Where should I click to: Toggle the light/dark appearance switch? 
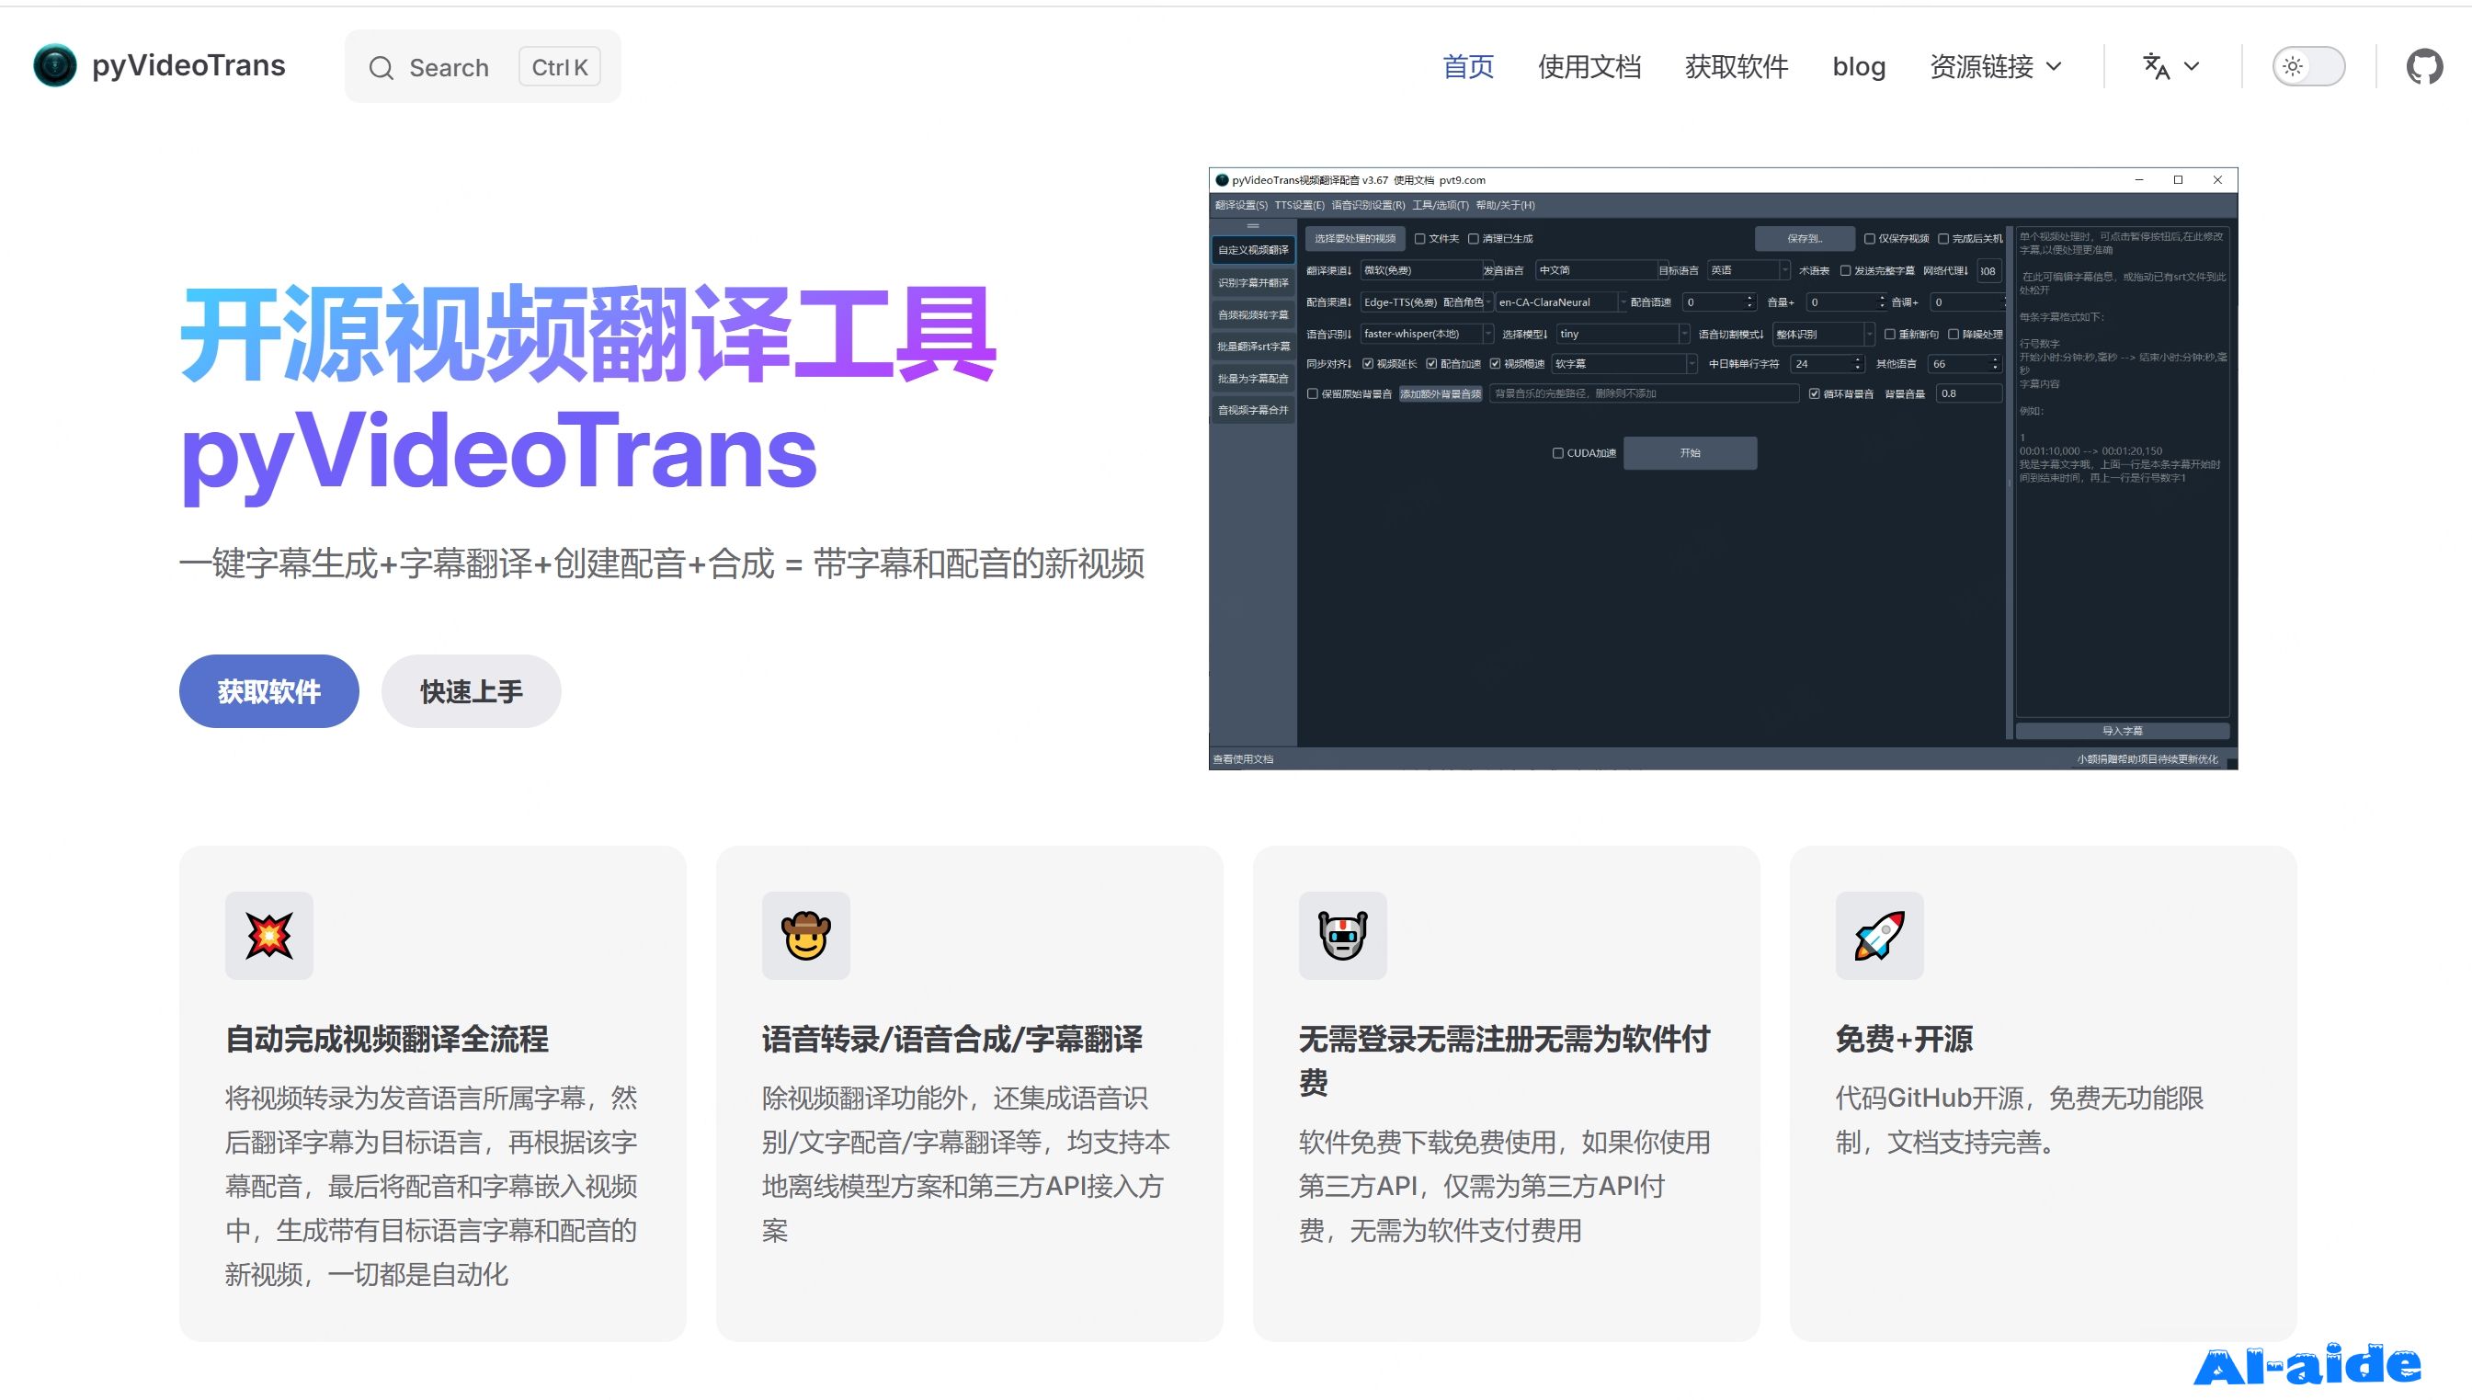[x=2307, y=66]
